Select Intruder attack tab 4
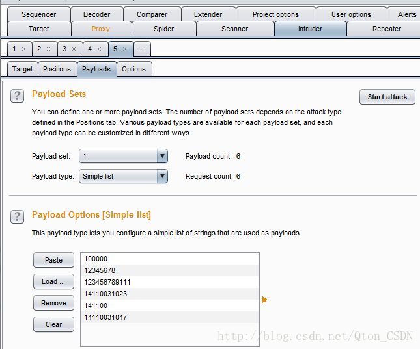The image size is (420, 349). tap(90, 49)
